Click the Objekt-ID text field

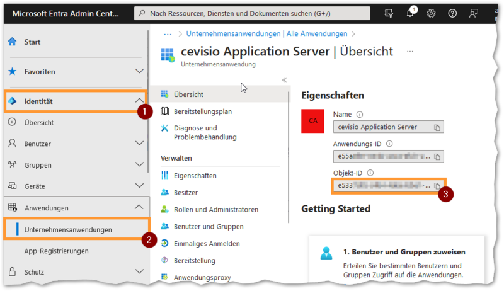click(388, 186)
